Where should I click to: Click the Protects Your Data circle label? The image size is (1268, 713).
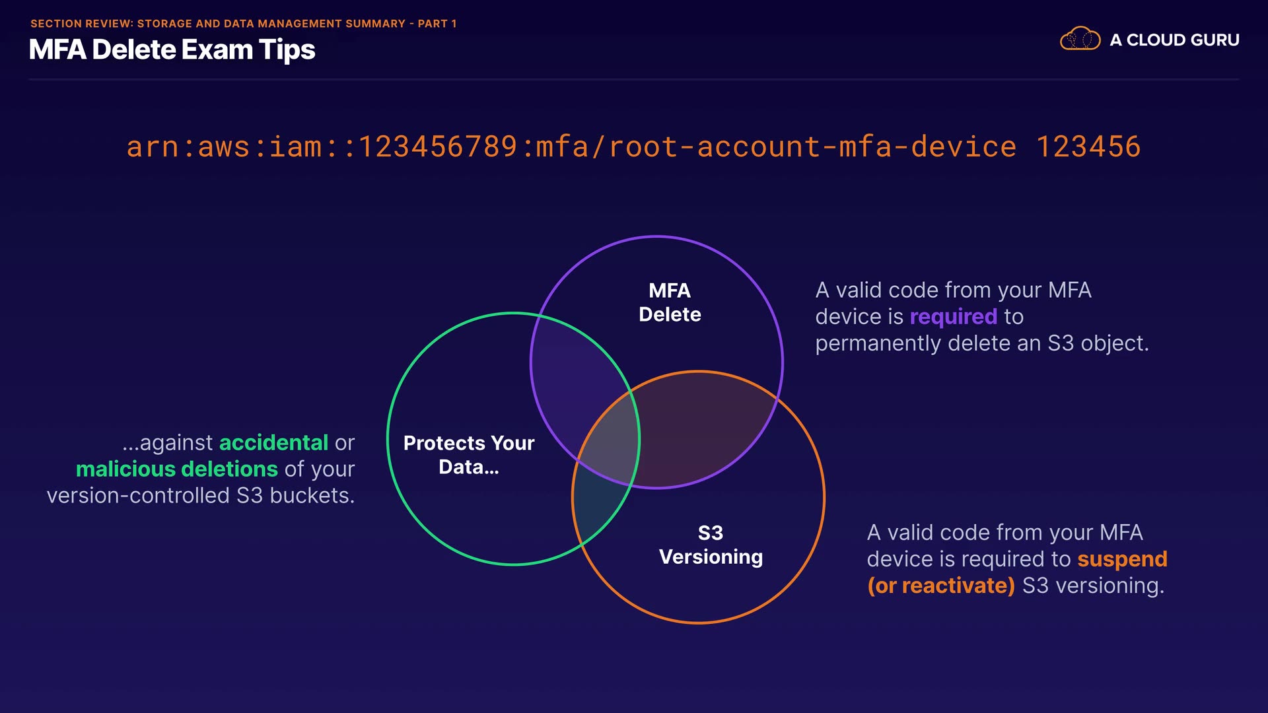pyautogui.click(x=469, y=455)
